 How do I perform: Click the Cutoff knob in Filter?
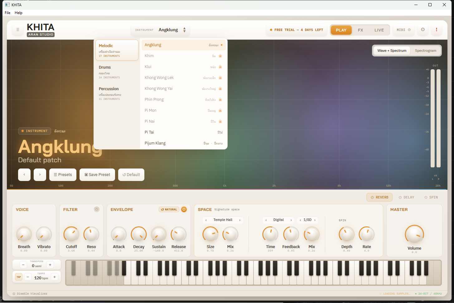click(x=71, y=234)
